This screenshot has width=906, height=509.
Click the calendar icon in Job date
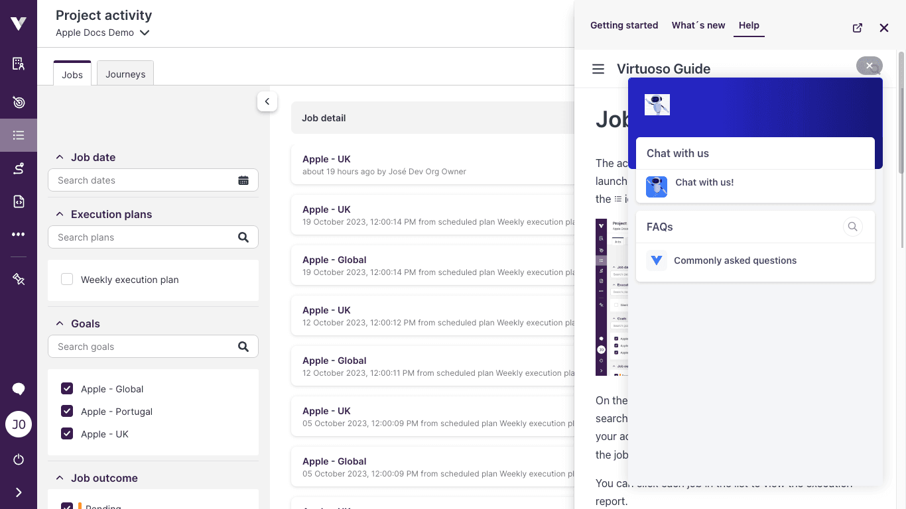243,180
